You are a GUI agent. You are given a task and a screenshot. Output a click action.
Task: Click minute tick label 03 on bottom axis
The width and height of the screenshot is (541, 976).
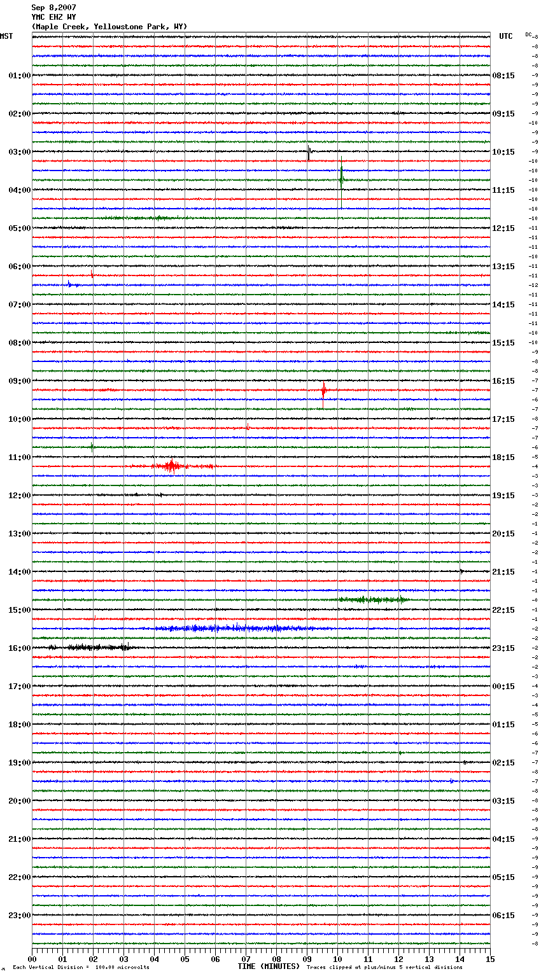click(124, 959)
